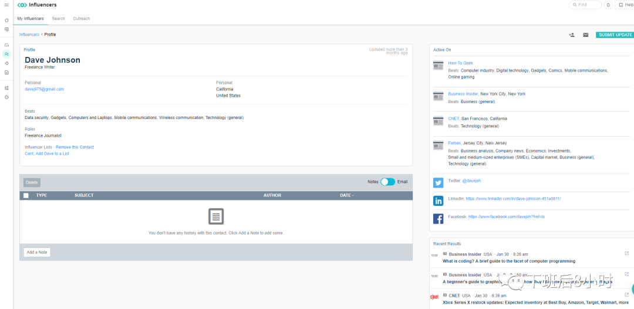Click the AUTHOR column header
The image size is (634, 309).
272,195
